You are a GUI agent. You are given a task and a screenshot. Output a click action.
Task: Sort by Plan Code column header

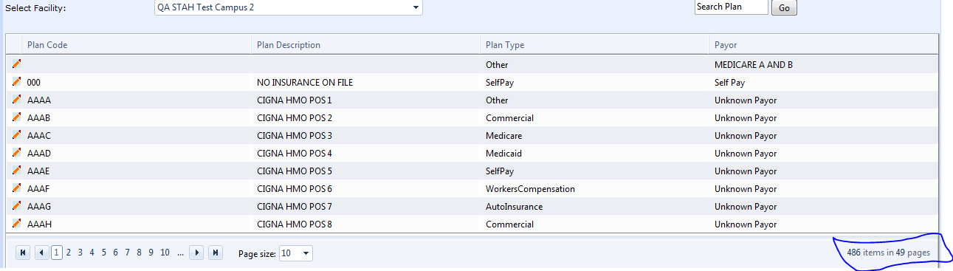47,45
